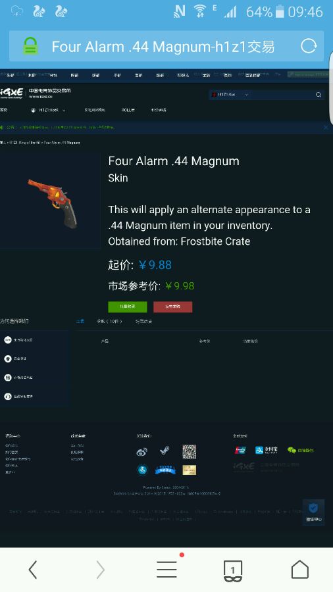The image size is (333, 592).
Task: Go back with the browser back arrow
Action: pyautogui.click(x=33, y=570)
